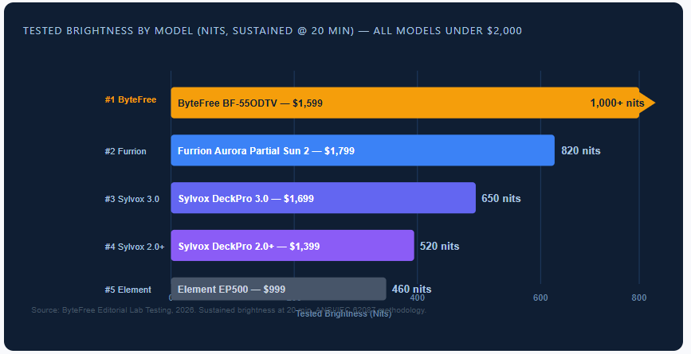The image size is (691, 354).
Task: Click the "#1 ByteFree" rank label
Action: 130,100
